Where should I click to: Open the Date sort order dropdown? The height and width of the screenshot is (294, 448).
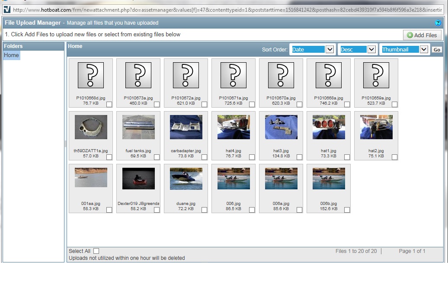(312, 49)
